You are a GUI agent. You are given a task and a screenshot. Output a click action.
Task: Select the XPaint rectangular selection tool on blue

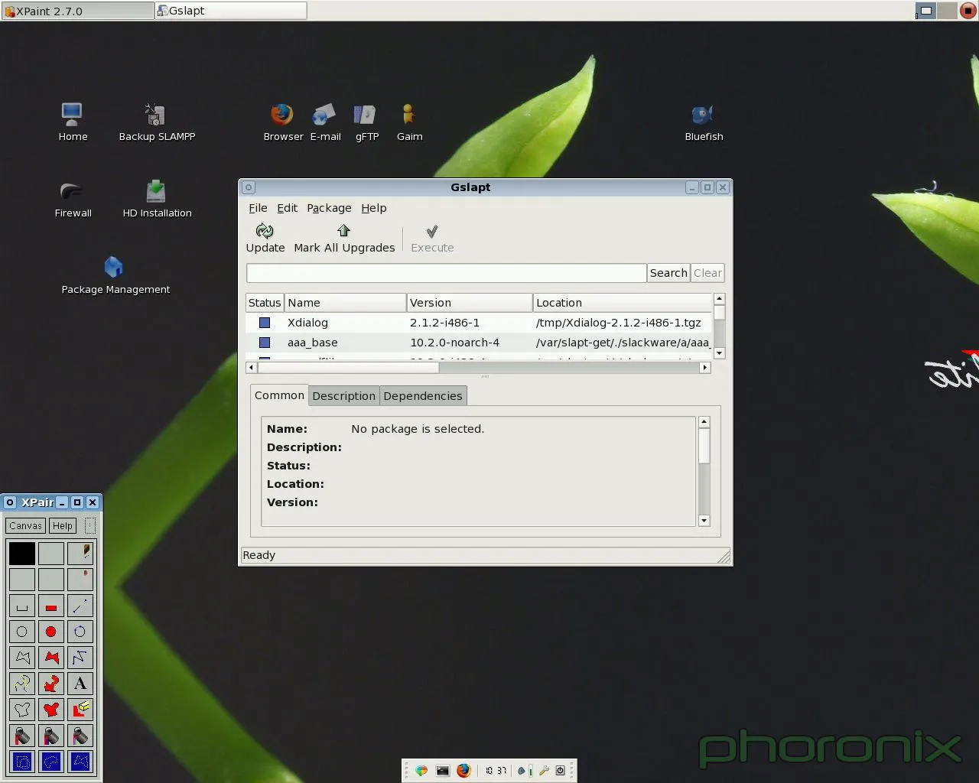(22, 762)
